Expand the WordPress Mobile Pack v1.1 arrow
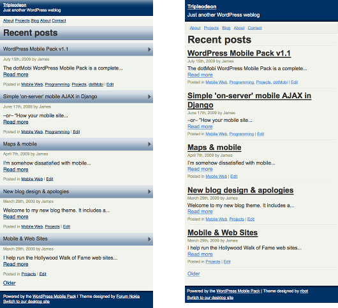Image resolution: width=338 pixels, height=308 pixels. (149, 49)
